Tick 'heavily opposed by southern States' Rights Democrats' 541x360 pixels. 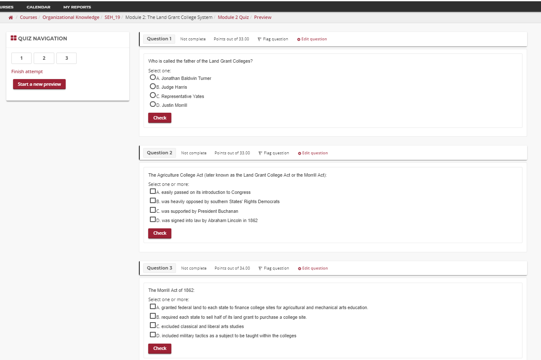coord(152,201)
